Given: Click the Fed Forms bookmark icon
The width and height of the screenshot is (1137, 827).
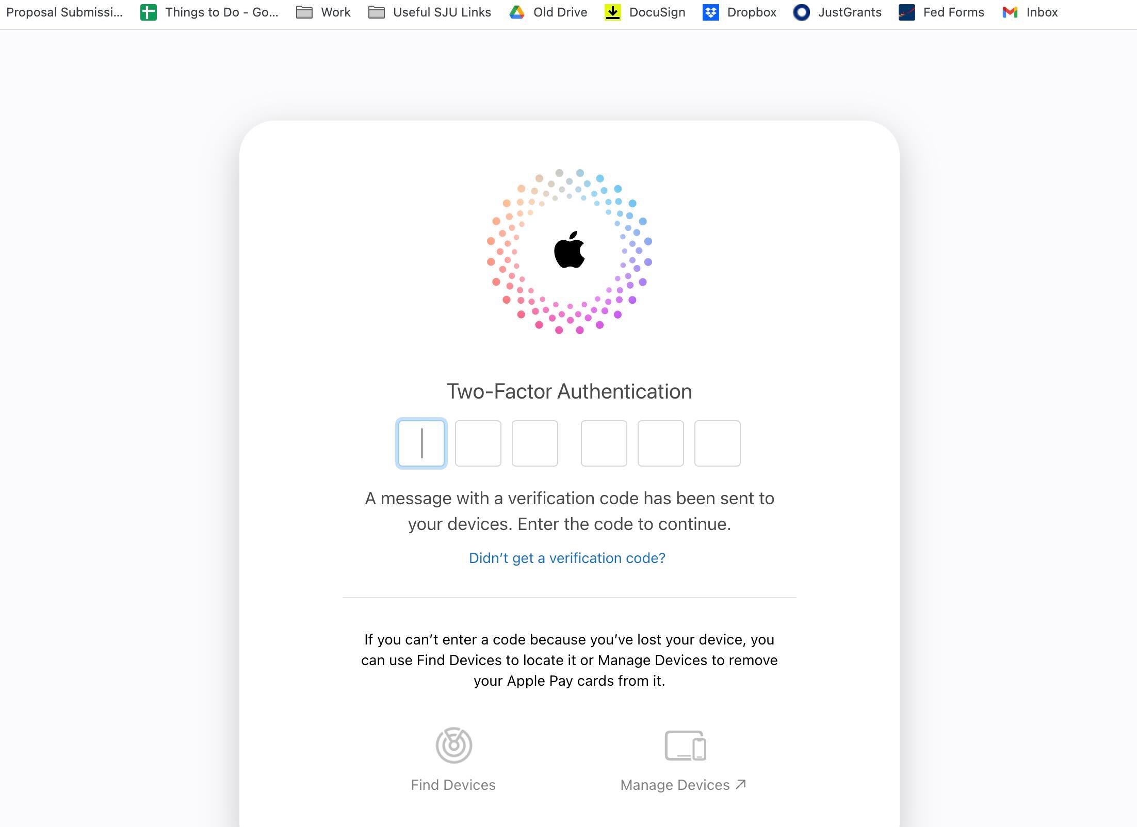Looking at the screenshot, I should 906,12.
